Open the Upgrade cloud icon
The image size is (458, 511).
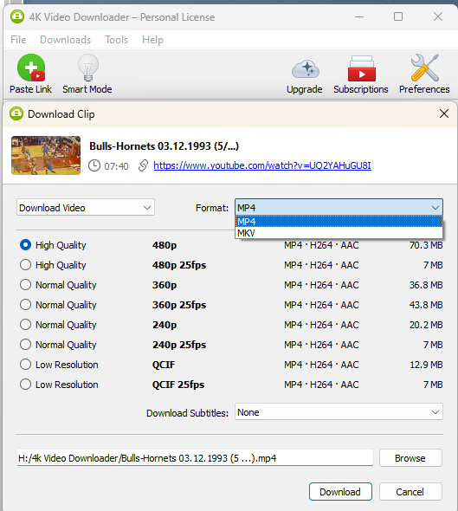(306, 68)
